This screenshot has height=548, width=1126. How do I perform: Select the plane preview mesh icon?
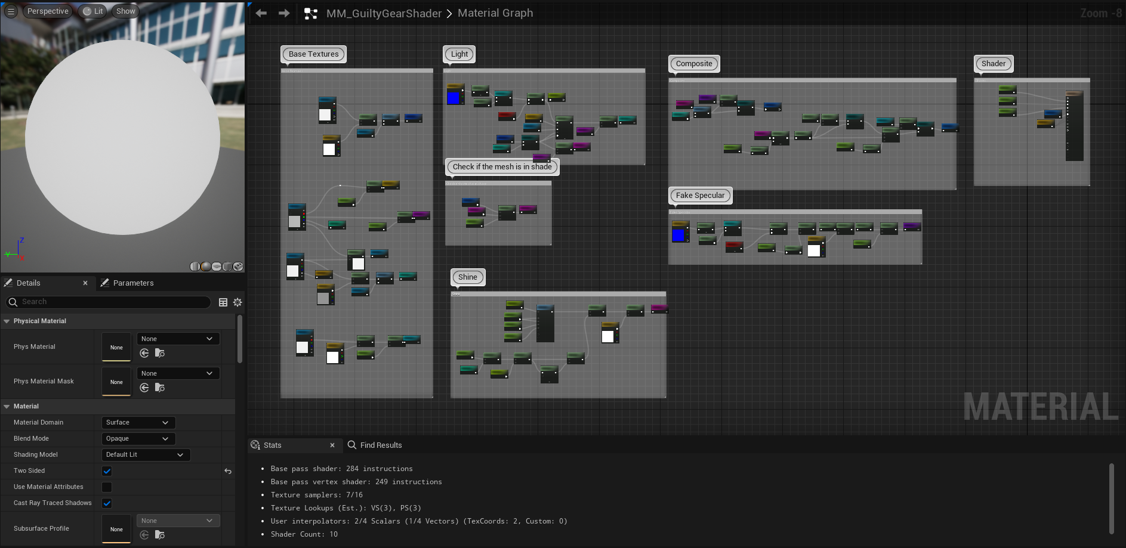(217, 267)
